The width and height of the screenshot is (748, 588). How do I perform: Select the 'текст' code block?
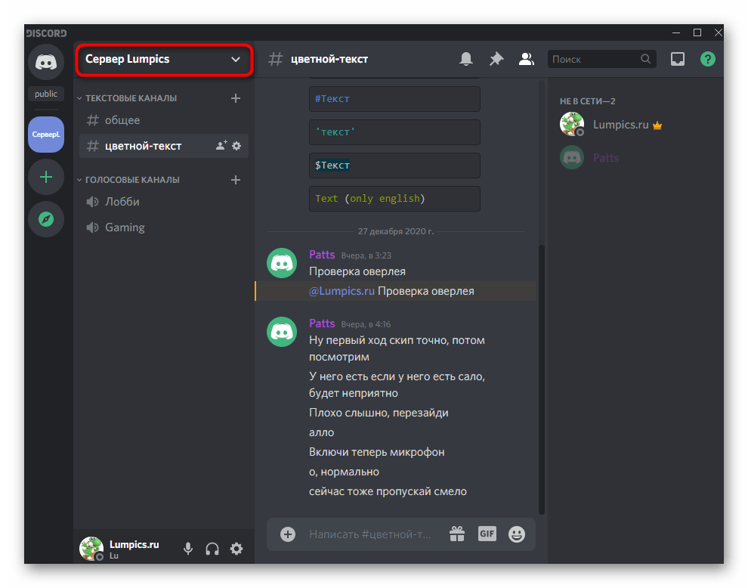tap(394, 132)
